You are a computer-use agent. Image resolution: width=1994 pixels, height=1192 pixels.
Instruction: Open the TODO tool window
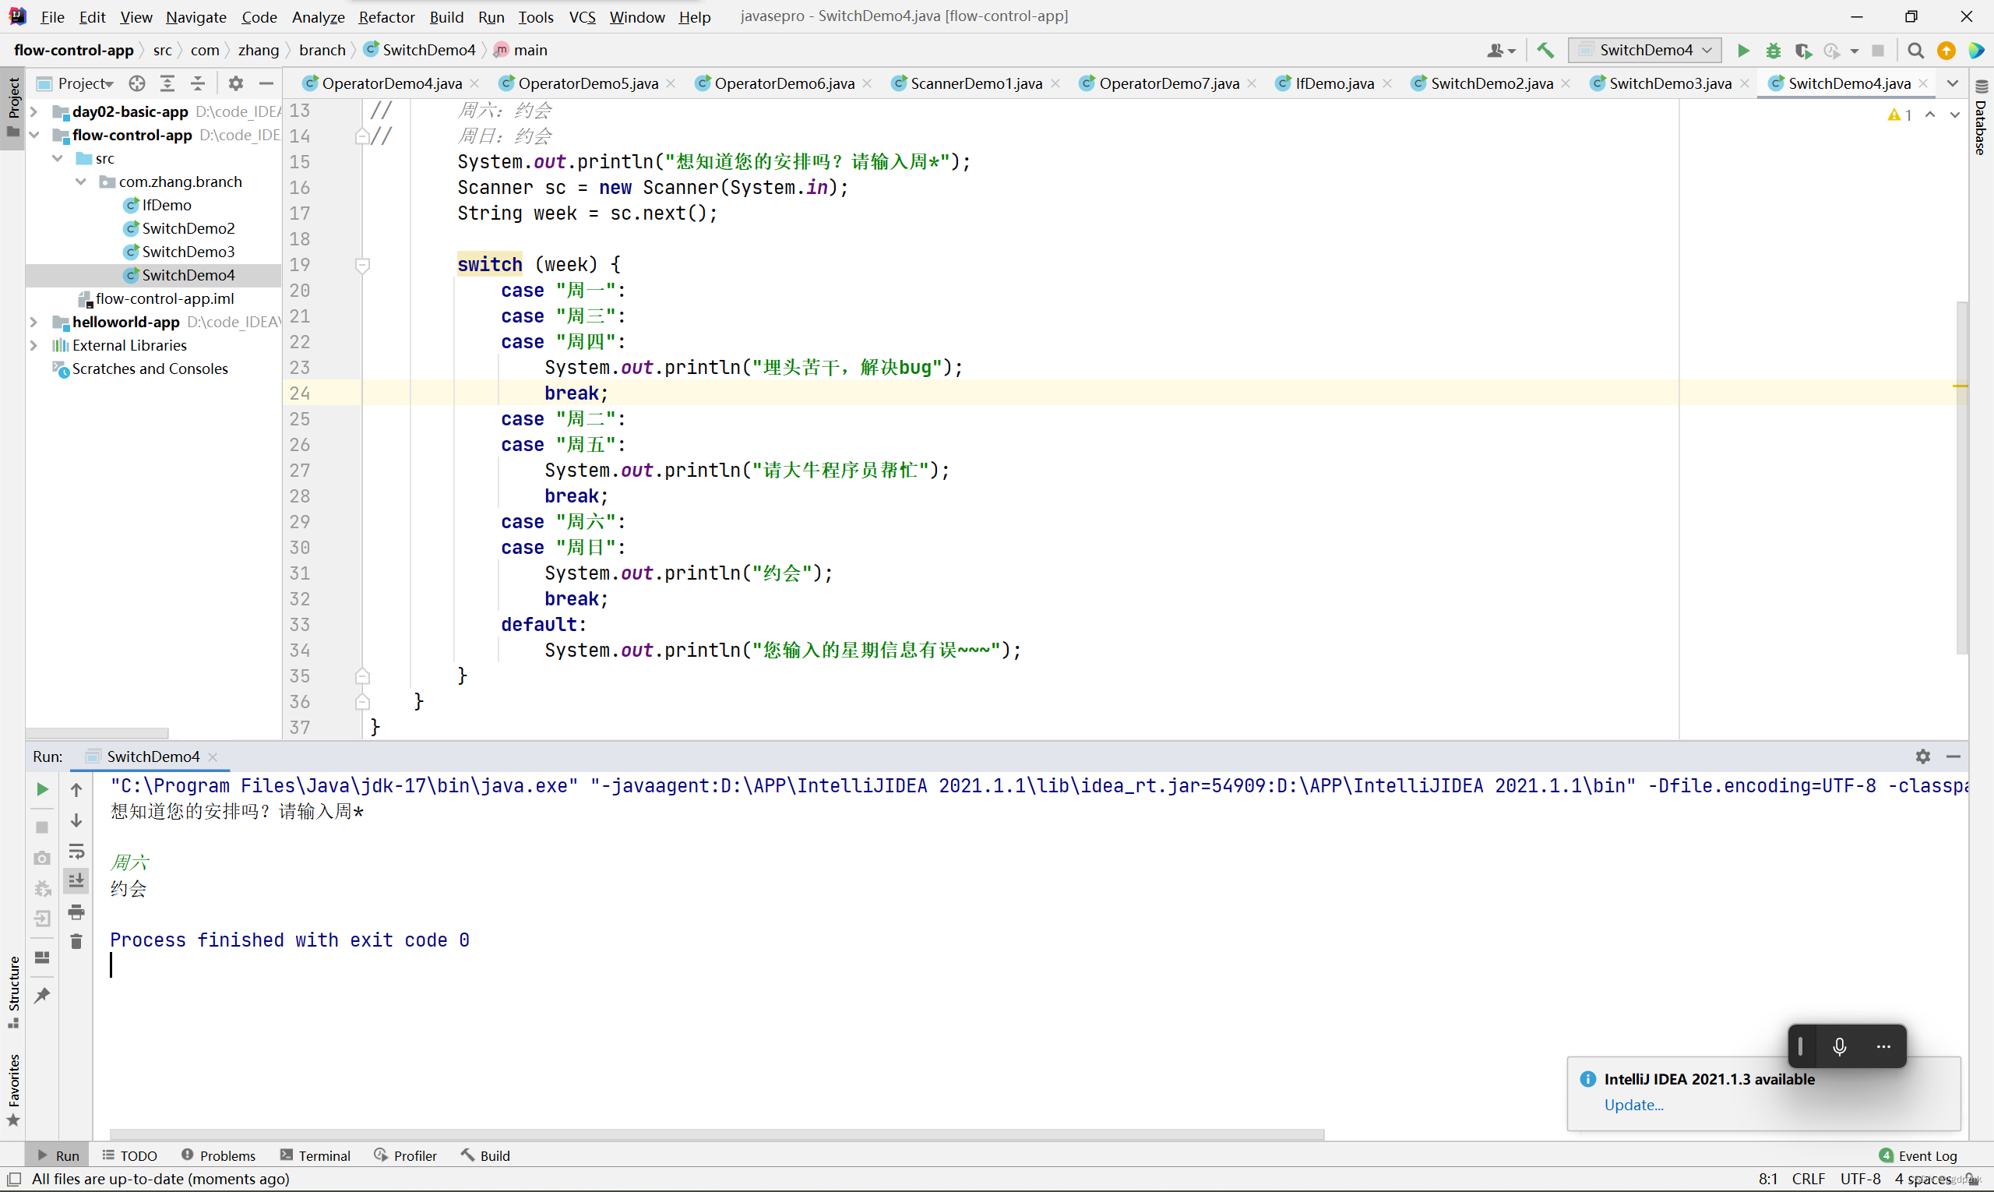pos(129,1155)
